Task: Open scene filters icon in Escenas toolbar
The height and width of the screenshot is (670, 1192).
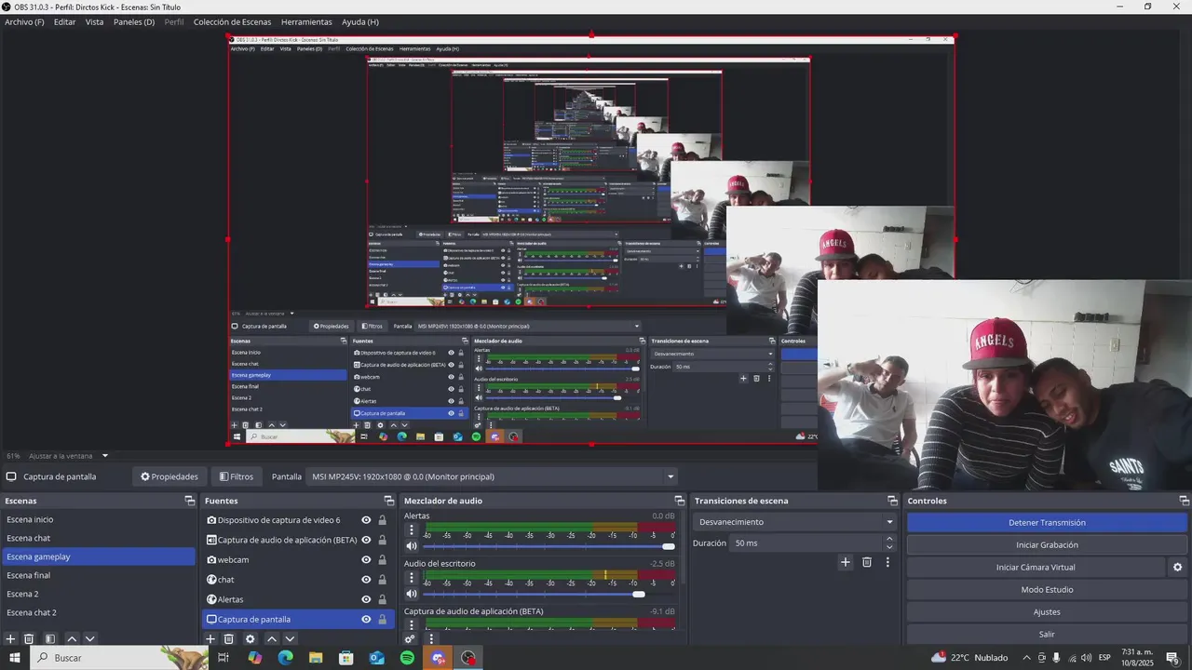Action: (50, 639)
